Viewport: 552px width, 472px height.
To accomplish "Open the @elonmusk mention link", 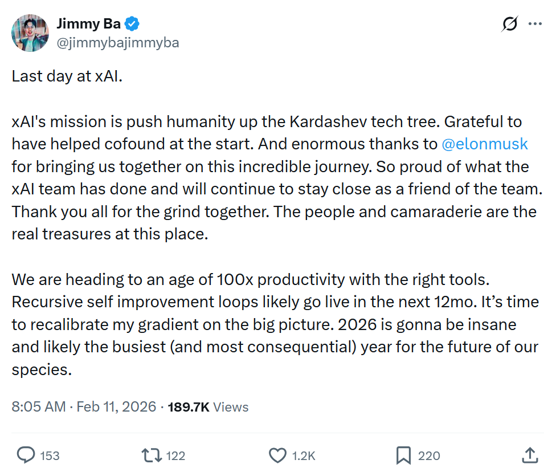I will [485, 144].
